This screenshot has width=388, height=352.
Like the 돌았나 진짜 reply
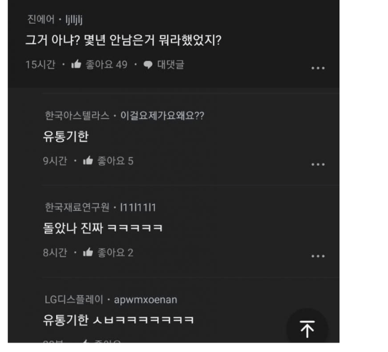coord(88,252)
